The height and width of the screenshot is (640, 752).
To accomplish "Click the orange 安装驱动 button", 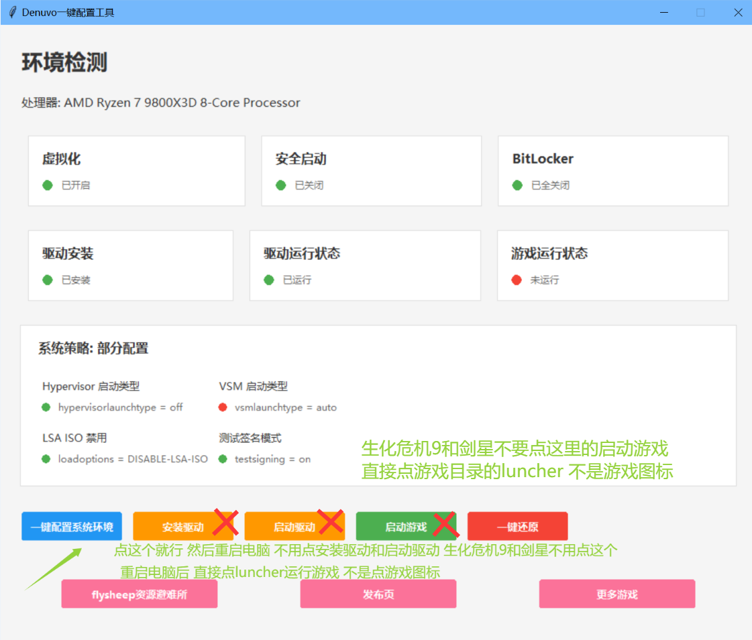I will coord(182,527).
